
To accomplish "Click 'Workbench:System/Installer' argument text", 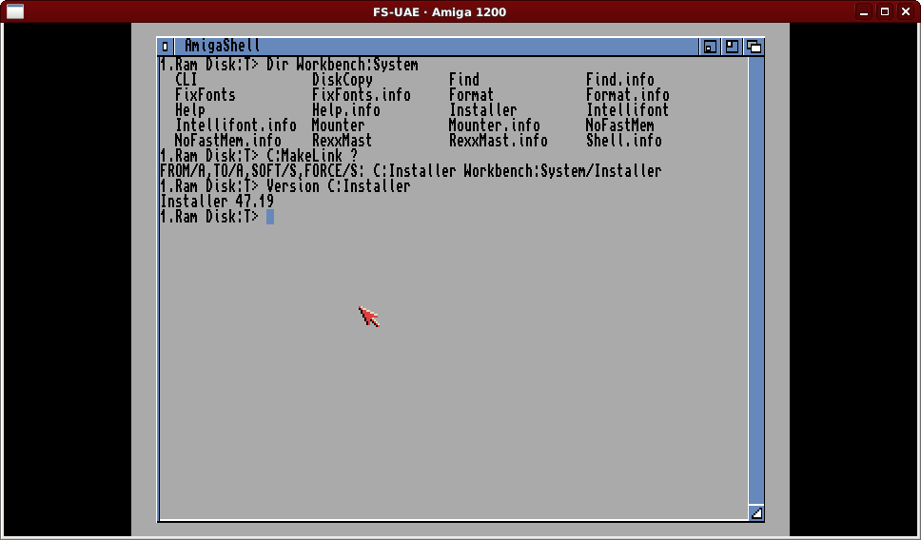I will pos(562,171).
